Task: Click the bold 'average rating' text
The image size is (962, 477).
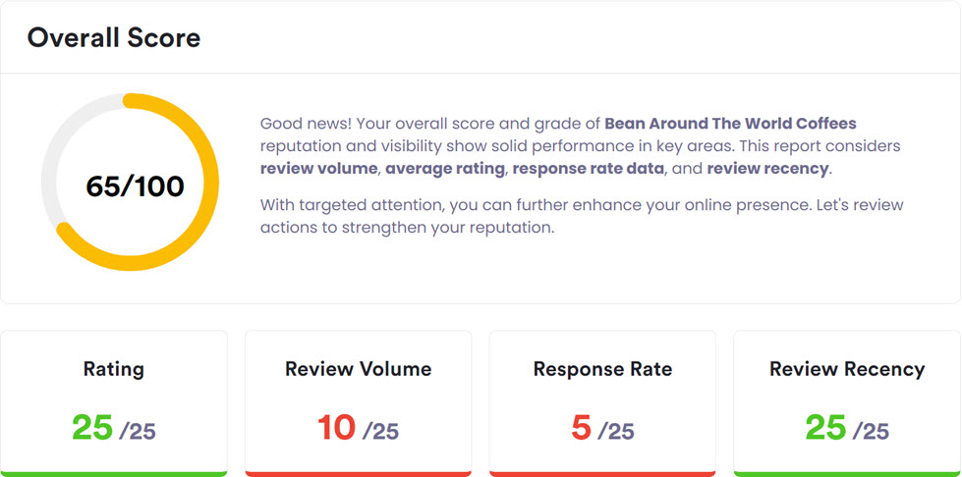Action: (445, 169)
